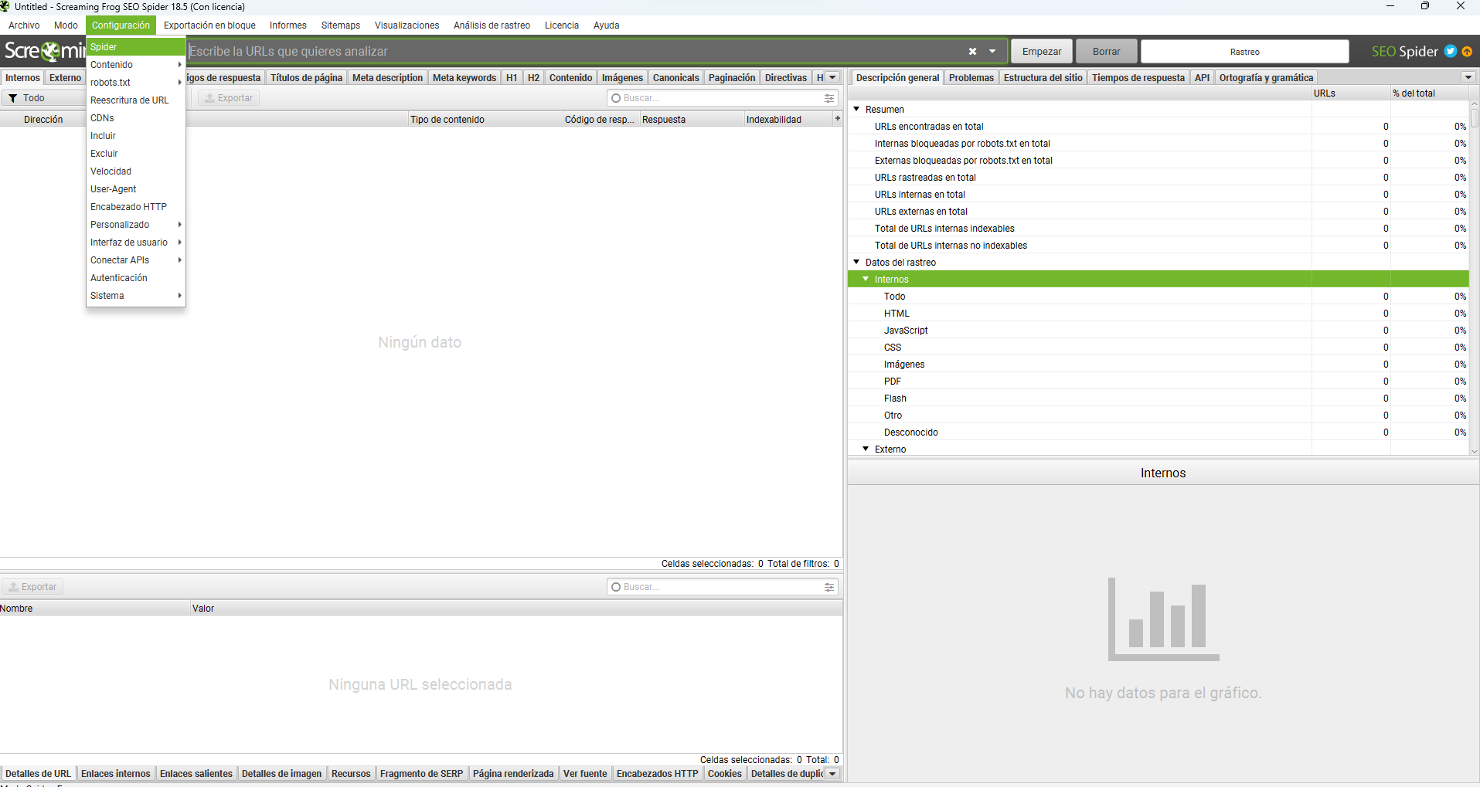
Task: Clear the URL field with the X icon
Action: coord(972,51)
